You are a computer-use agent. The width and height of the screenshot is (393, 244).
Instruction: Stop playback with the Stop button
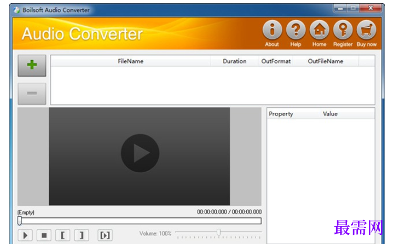click(44, 235)
